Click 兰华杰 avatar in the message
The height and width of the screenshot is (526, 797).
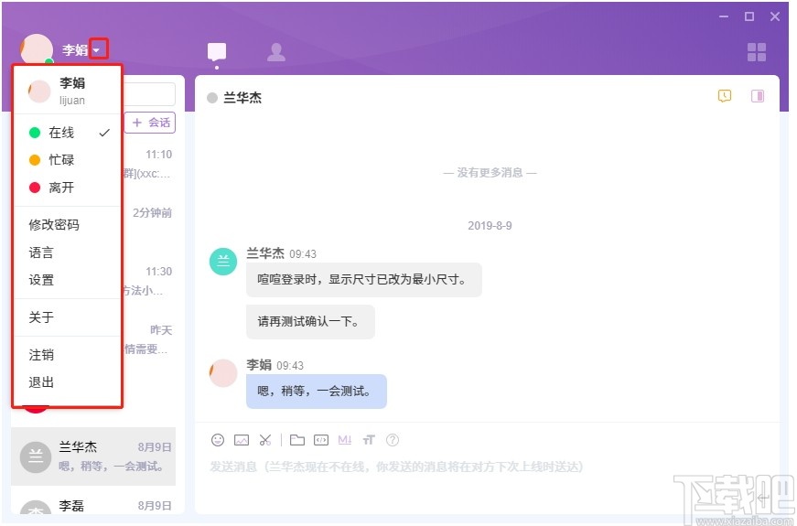(x=223, y=262)
